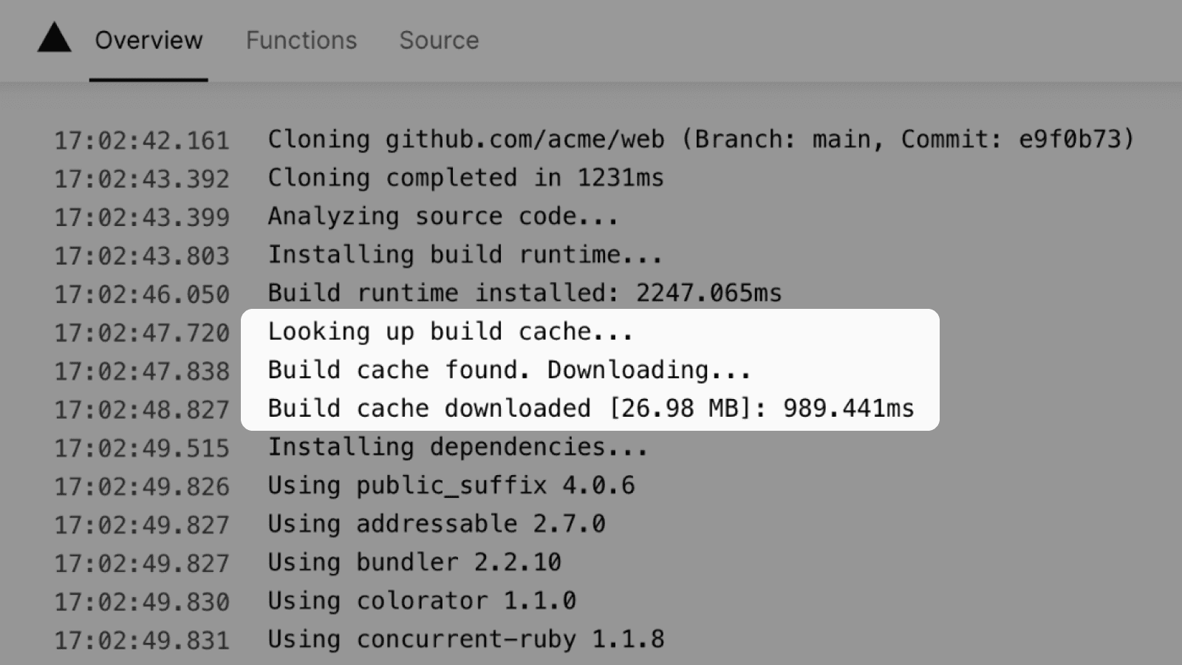Click the 'Build cache downloaded [26.98 MB]' line

point(590,409)
